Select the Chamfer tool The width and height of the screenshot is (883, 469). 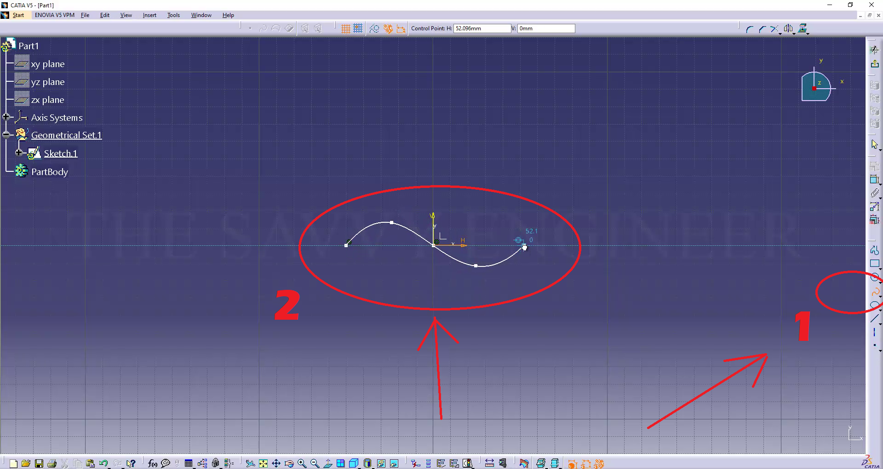[762, 29]
